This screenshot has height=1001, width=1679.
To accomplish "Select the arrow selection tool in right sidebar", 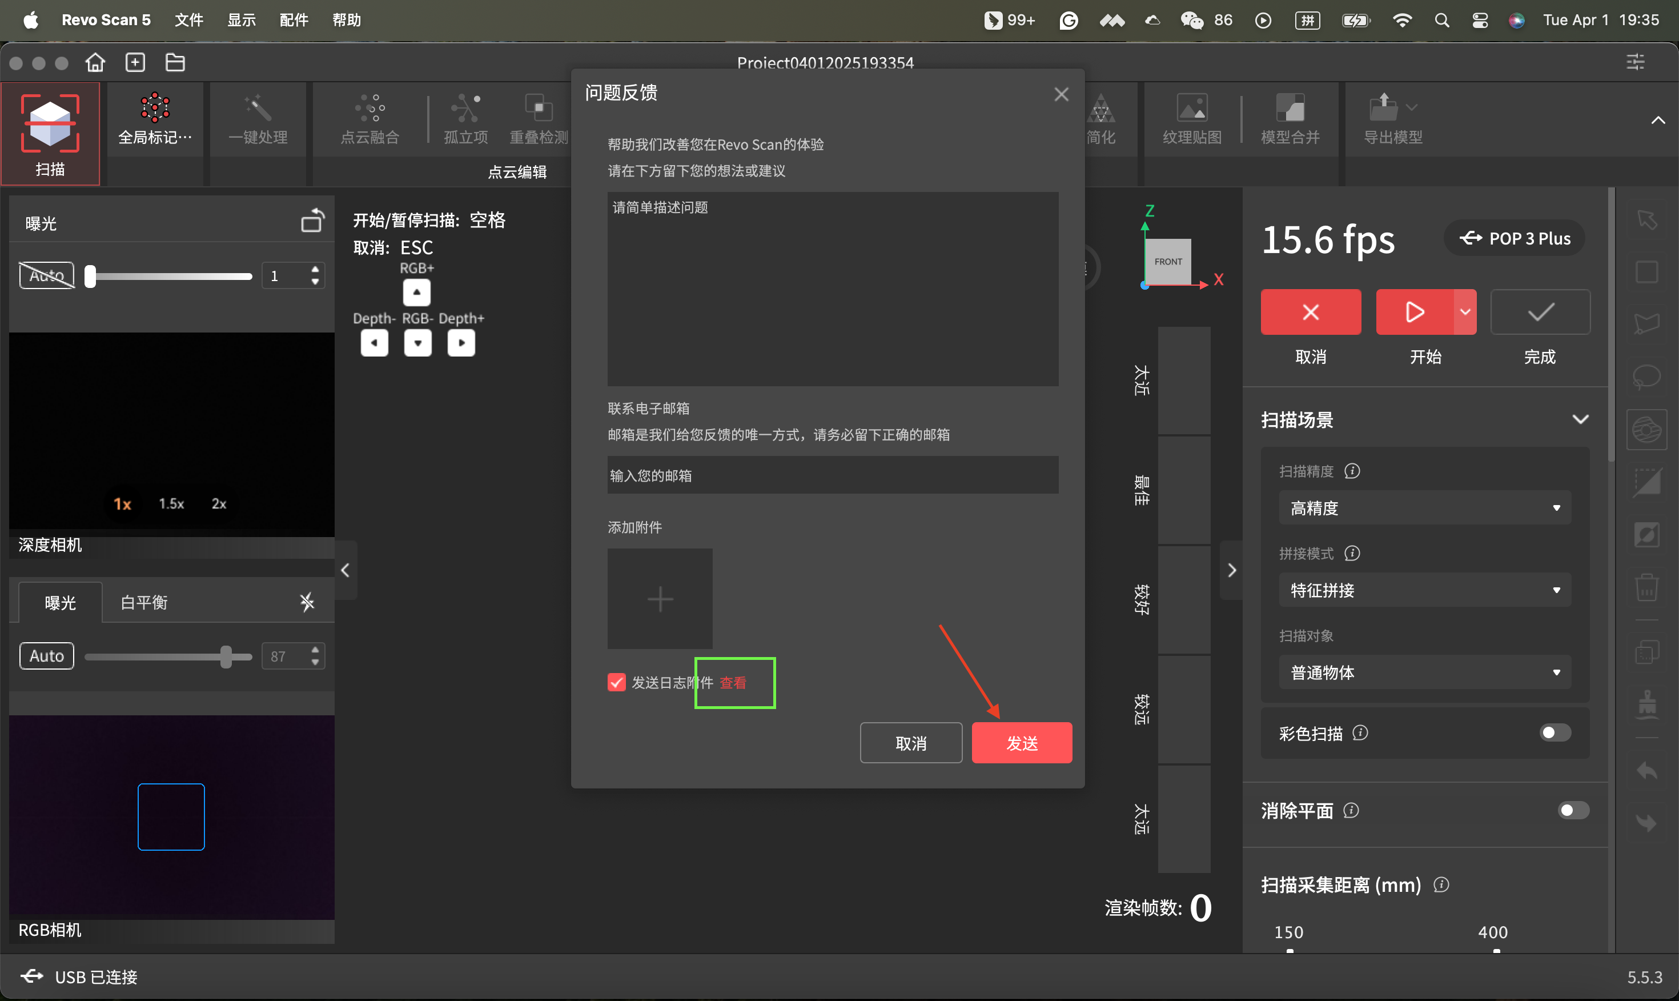I will coord(1646,220).
